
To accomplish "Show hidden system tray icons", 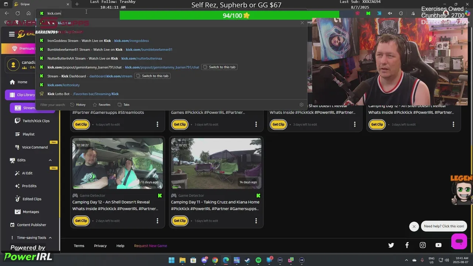I will [406, 260].
